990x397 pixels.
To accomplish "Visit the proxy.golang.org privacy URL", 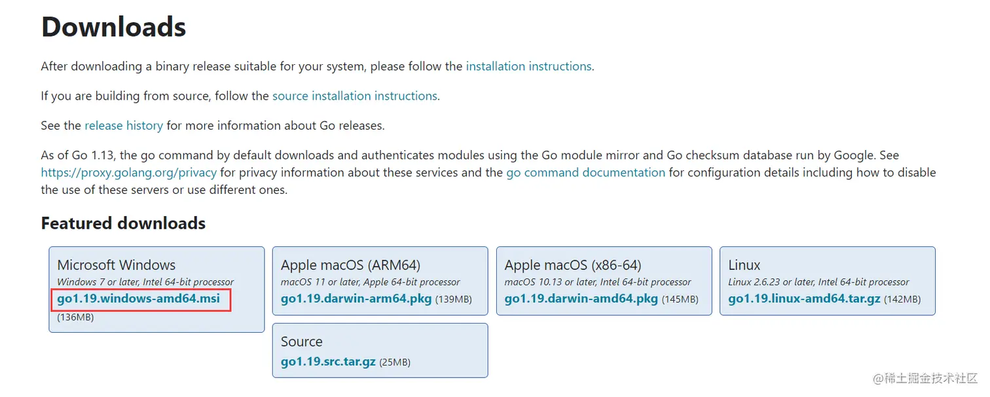I will coord(128,172).
